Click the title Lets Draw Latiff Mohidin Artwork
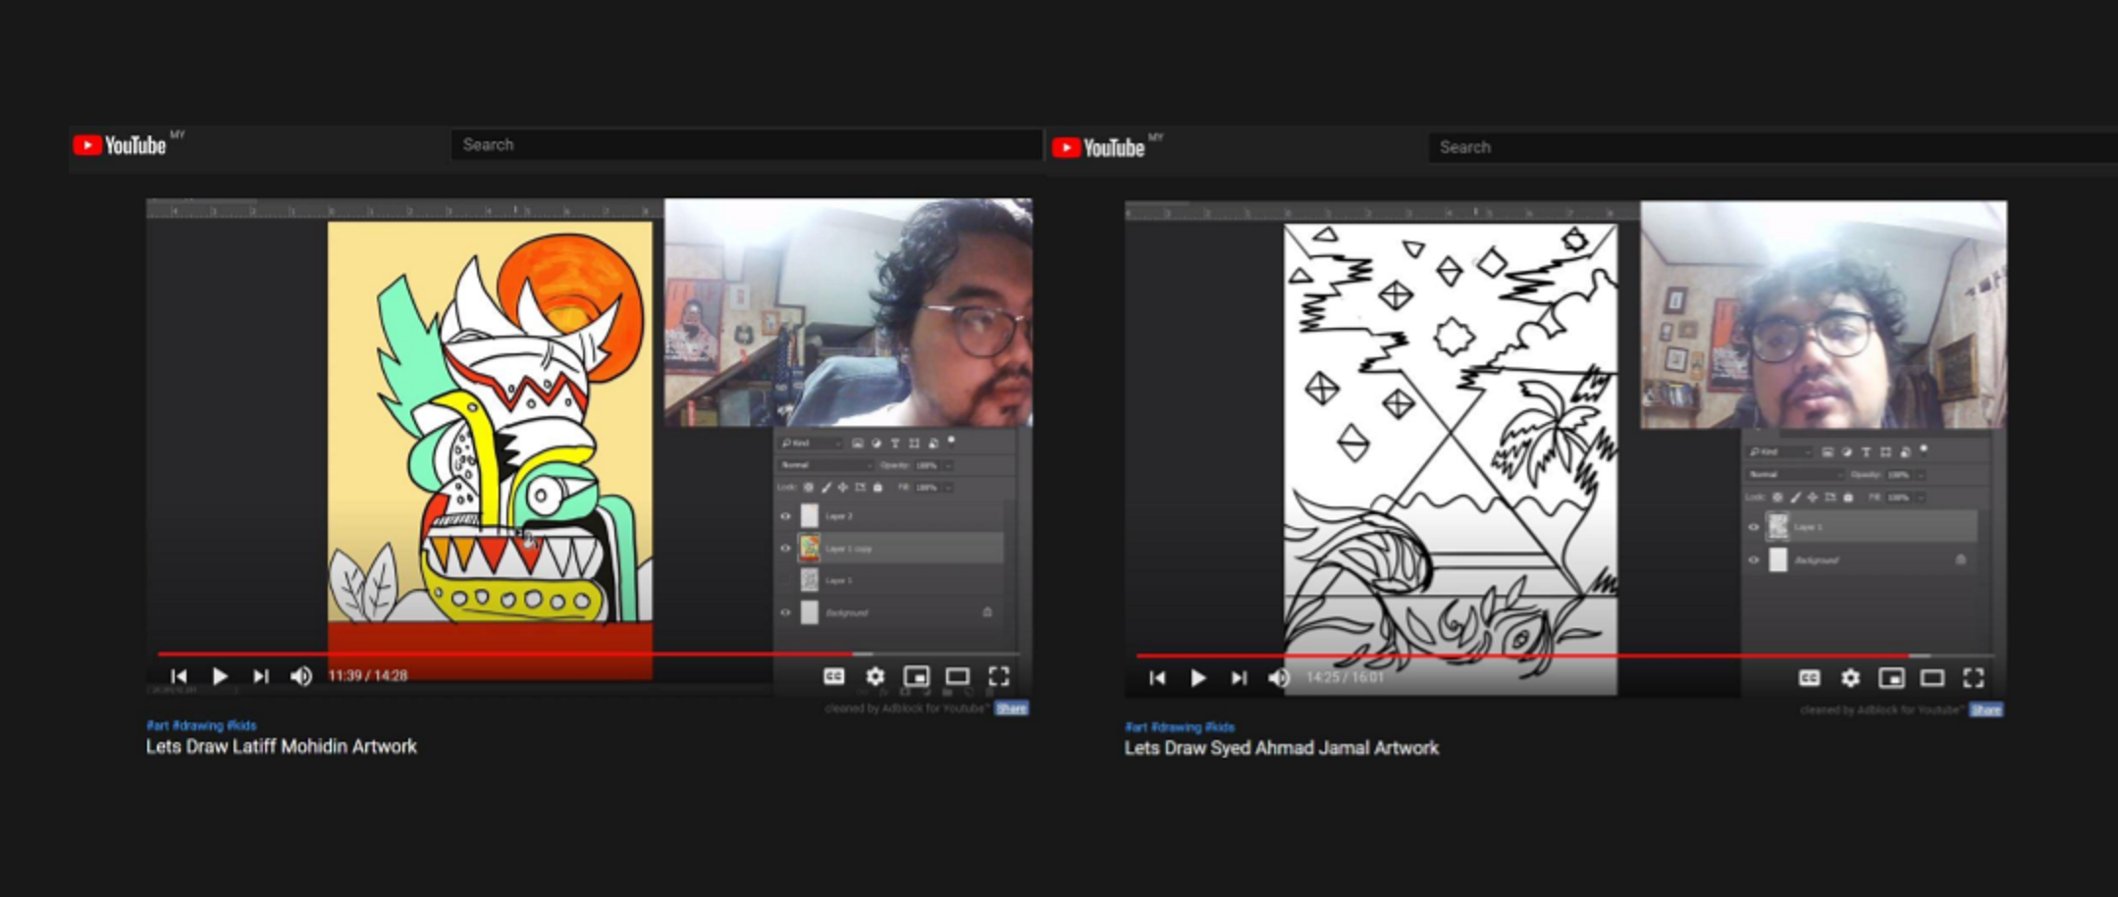This screenshot has height=897, width=2118. (282, 747)
